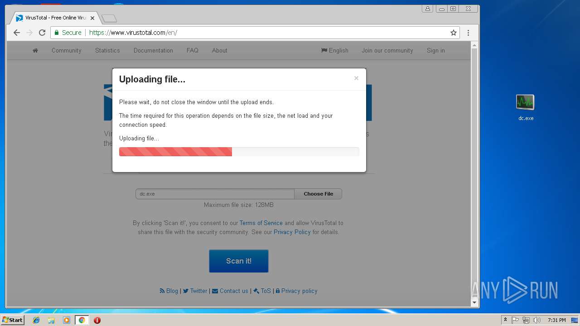Viewport: 580px width, 326px height.
Task: Select the VirusTotal browser tab
Action: (54, 18)
